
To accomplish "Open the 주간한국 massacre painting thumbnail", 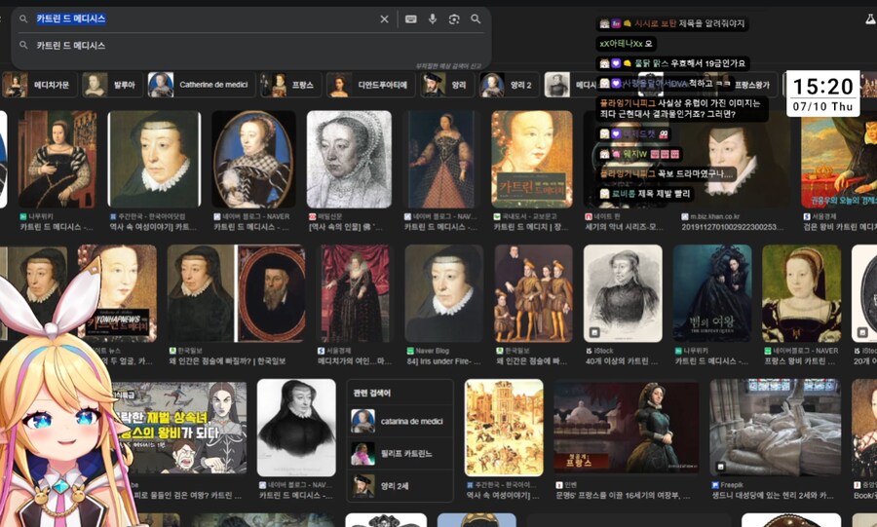I will [x=504, y=428].
